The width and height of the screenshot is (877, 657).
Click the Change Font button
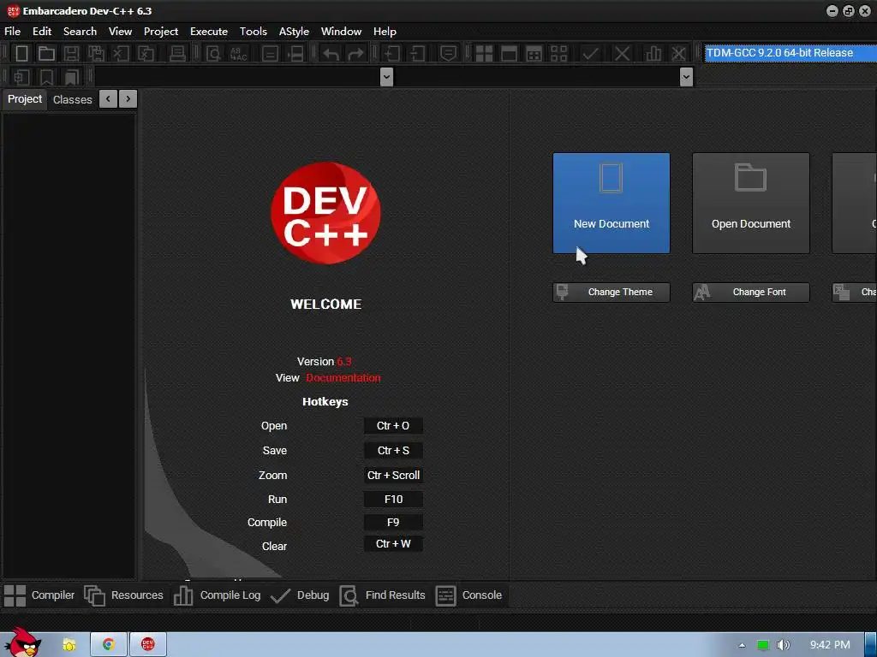pos(751,293)
